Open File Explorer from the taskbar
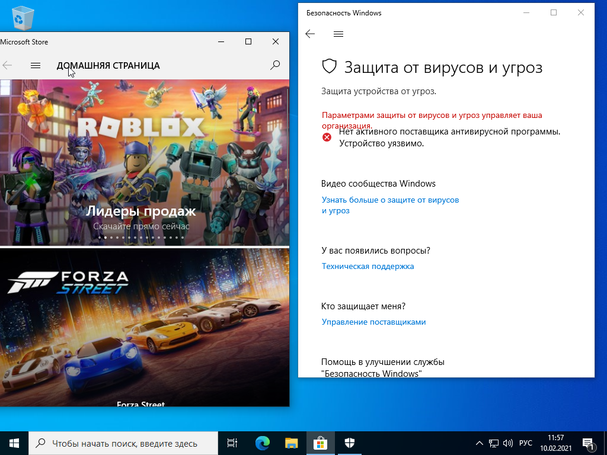This screenshot has height=455, width=607. pos(292,443)
